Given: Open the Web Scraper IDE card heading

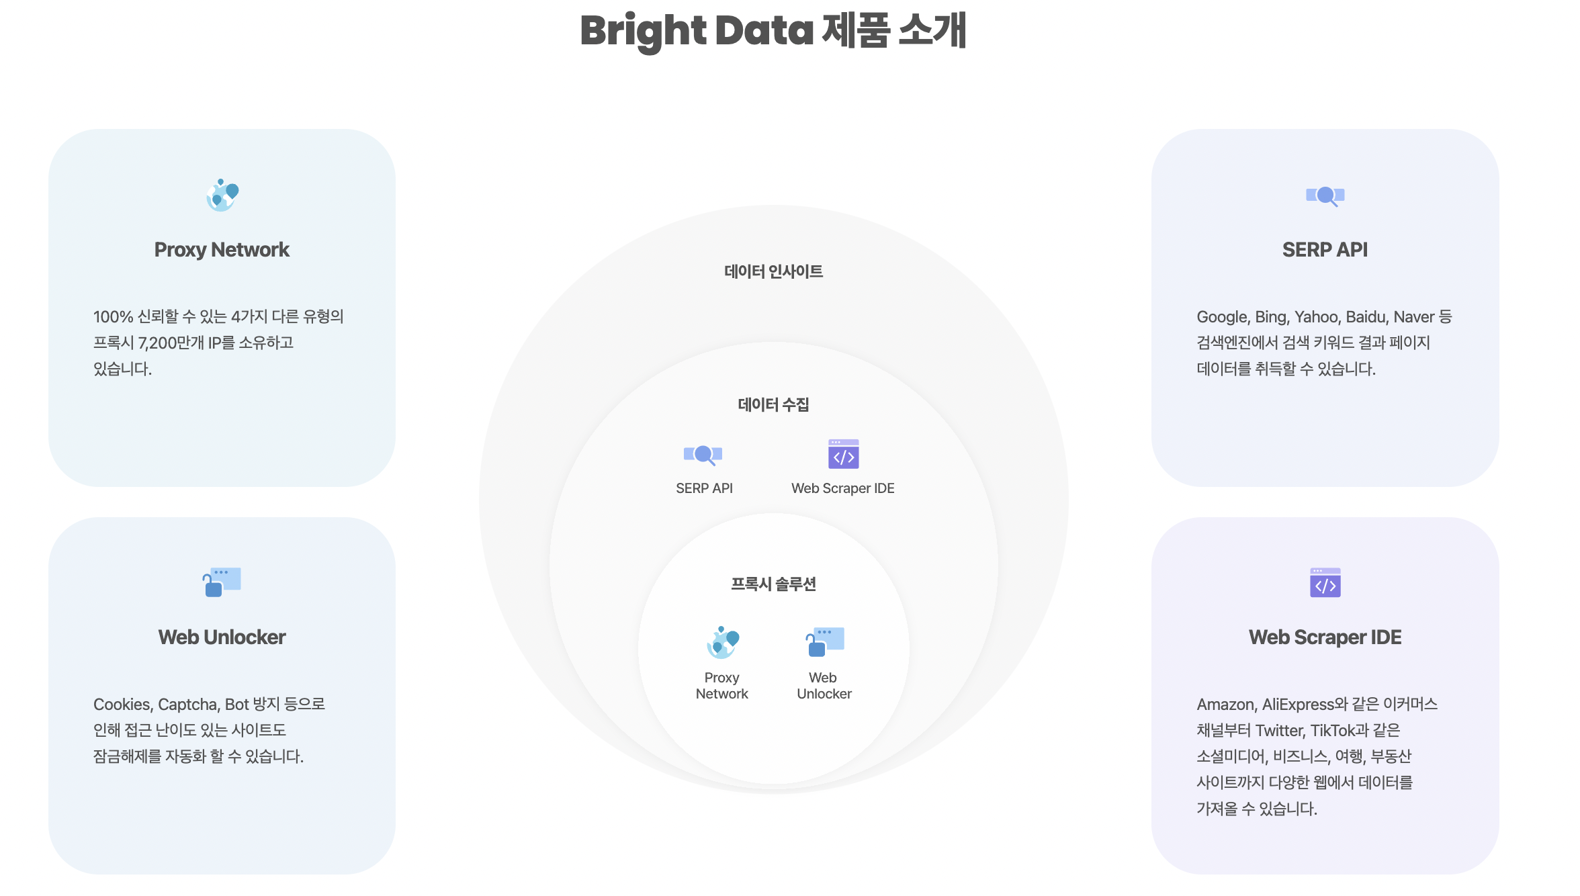Looking at the screenshot, I should (1325, 637).
